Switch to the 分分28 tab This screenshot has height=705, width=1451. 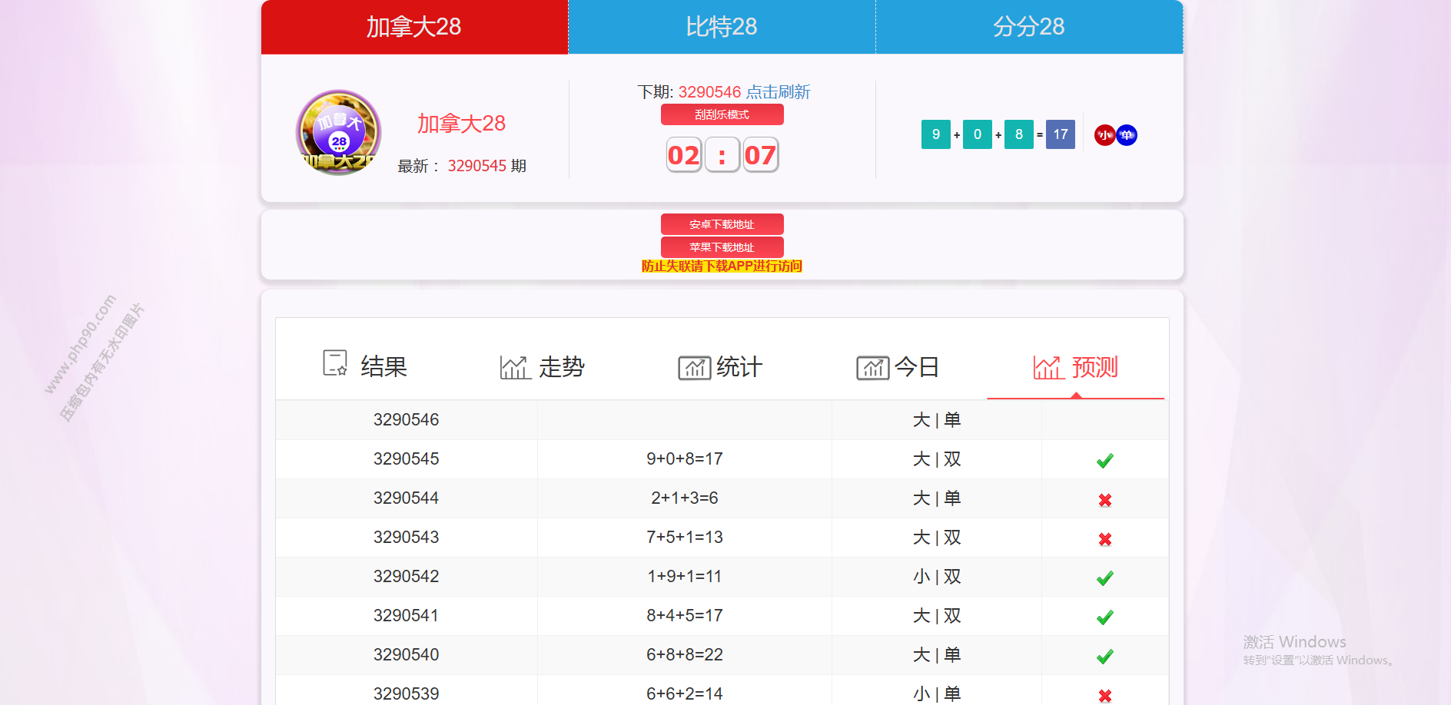point(1029,27)
